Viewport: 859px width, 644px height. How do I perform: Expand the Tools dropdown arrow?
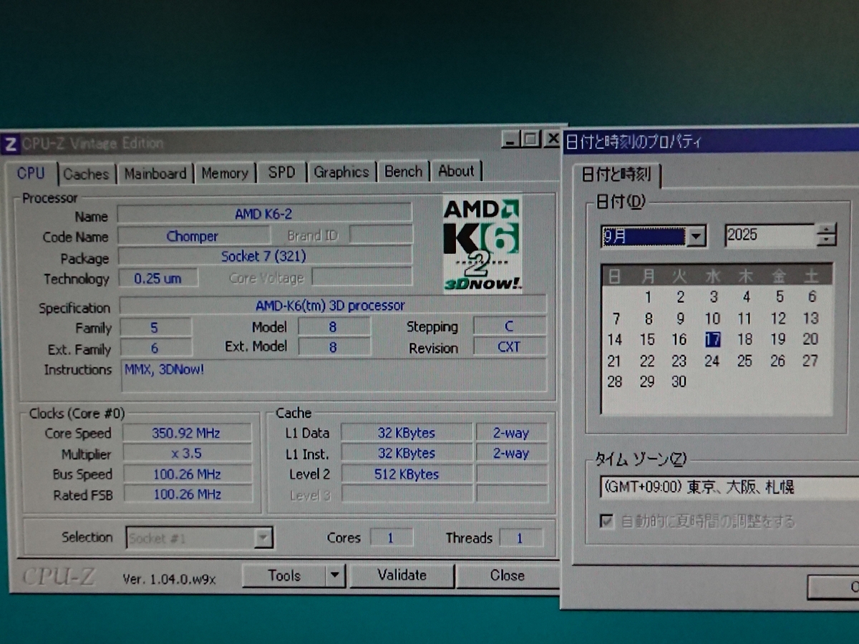(335, 575)
